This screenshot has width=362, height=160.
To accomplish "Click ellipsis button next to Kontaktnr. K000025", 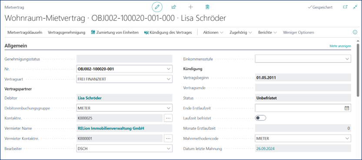I will 168,118.
